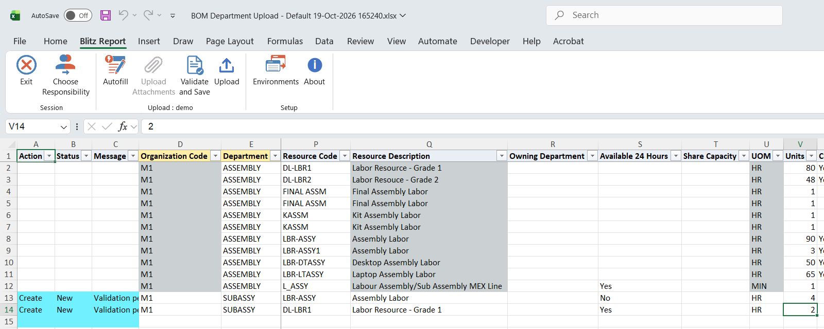This screenshot has width=824, height=329.
Task: Open Customize Quick Access Toolbar dropdown
Action: 173,16
